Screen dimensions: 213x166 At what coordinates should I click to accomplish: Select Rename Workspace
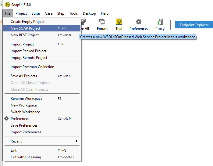click(x=42, y=98)
